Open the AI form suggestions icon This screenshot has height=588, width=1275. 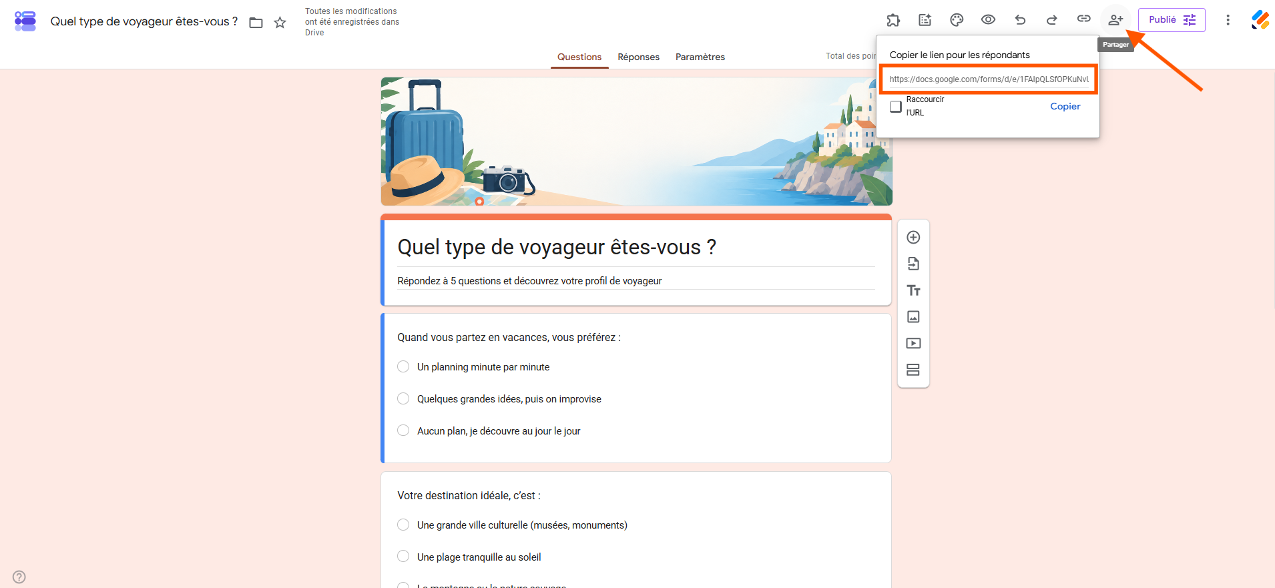pos(925,20)
